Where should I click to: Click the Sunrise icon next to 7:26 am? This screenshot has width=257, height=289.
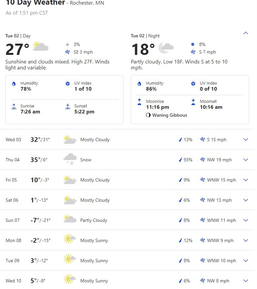[x=14, y=106]
